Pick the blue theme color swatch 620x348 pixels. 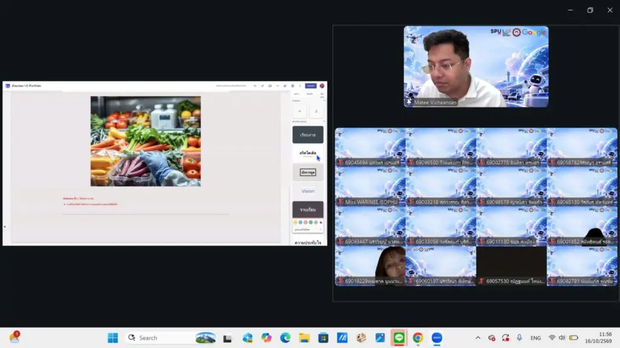(300, 222)
